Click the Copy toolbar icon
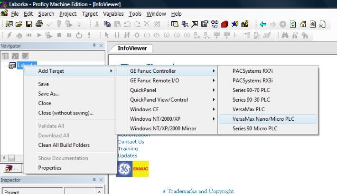337x194 pixels. (107, 24)
